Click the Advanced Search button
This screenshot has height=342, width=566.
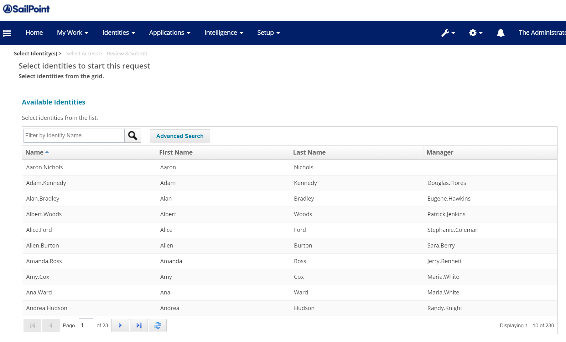tap(180, 136)
